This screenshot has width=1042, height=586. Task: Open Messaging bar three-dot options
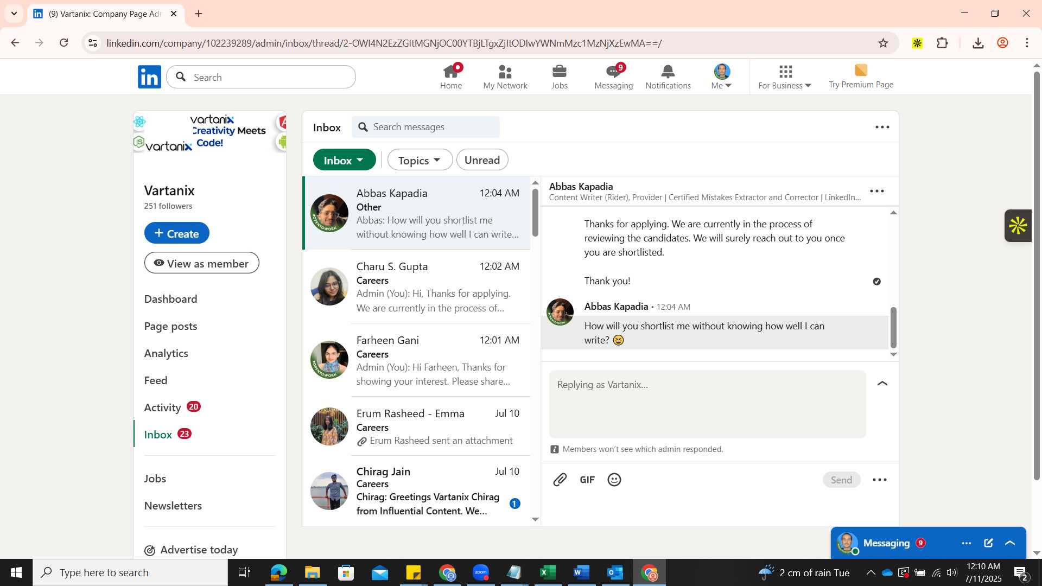click(967, 543)
